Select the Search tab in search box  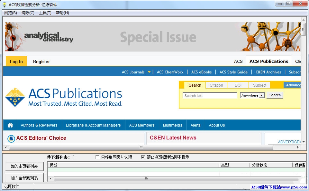click(195, 85)
